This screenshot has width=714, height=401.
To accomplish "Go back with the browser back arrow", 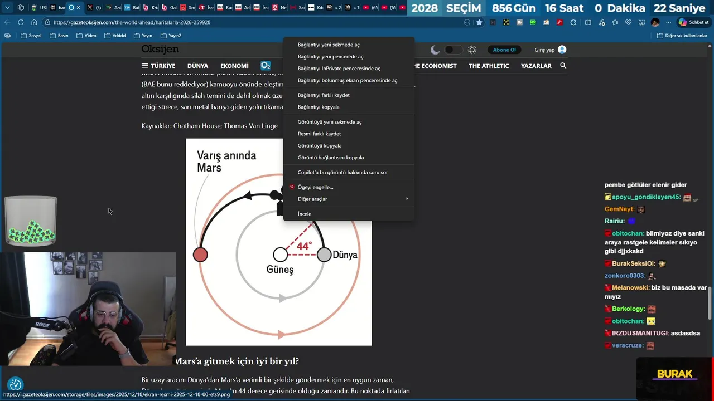I will (x=7, y=22).
